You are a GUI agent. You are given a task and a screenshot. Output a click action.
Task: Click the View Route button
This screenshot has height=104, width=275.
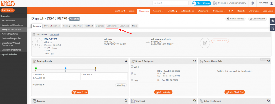80,92
